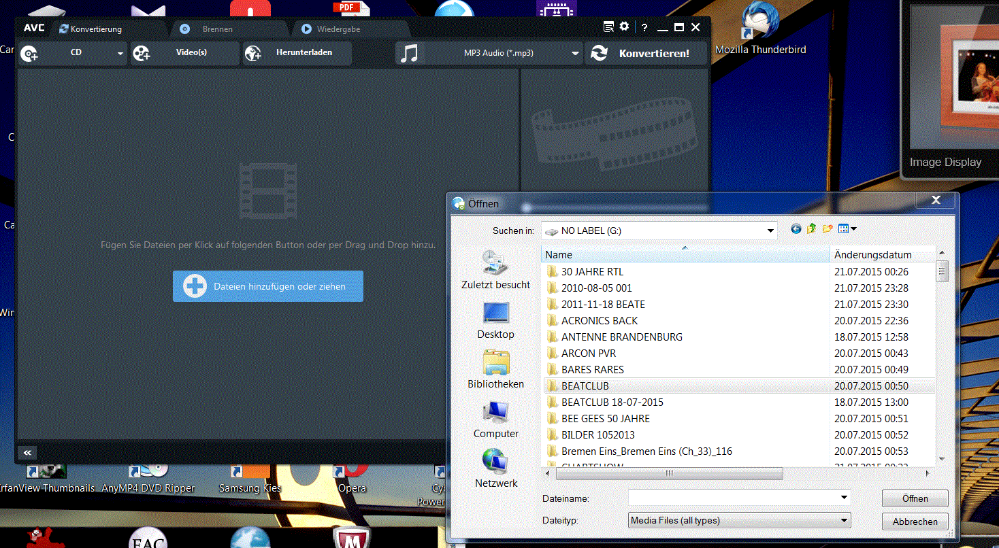Open Bibliotheken in places bar
Image resolution: width=999 pixels, height=548 pixels.
(x=495, y=369)
